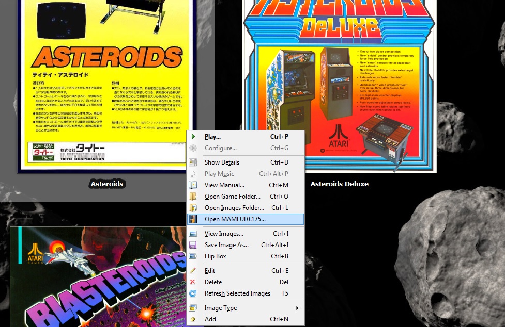The width and height of the screenshot is (505, 327).
Task: Click the Save Image floppy icon
Action: (193, 245)
